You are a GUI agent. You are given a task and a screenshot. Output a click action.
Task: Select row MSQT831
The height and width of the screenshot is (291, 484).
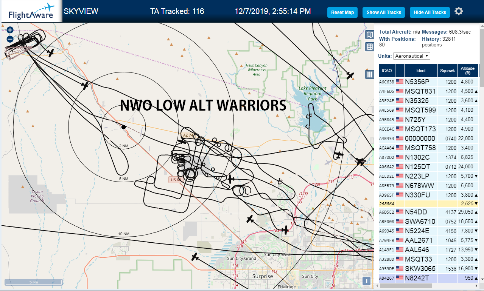pyautogui.click(x=429, y=91)
